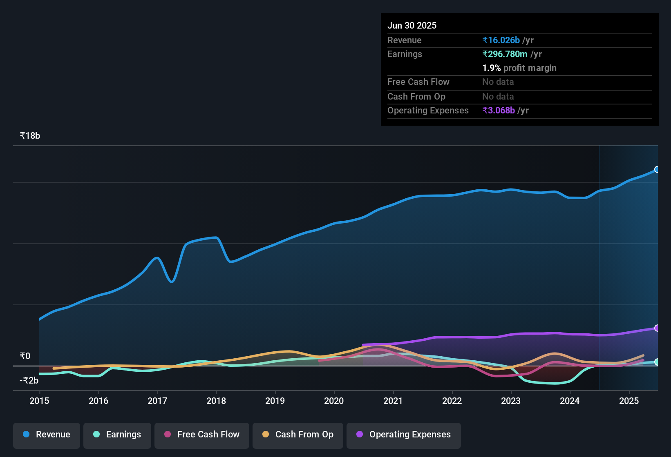This screenshot has width=671, height=457.
Task: Click the blue Revenue legend dot icon
Action: pyautogui.click(x=26, y=435)
